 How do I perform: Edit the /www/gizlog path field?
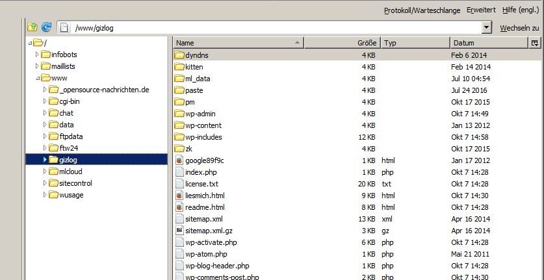click(x=274, y=28)
